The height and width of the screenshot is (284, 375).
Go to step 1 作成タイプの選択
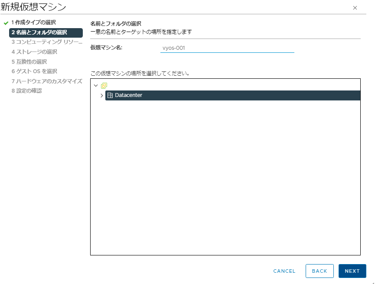[x=33, y=23]
